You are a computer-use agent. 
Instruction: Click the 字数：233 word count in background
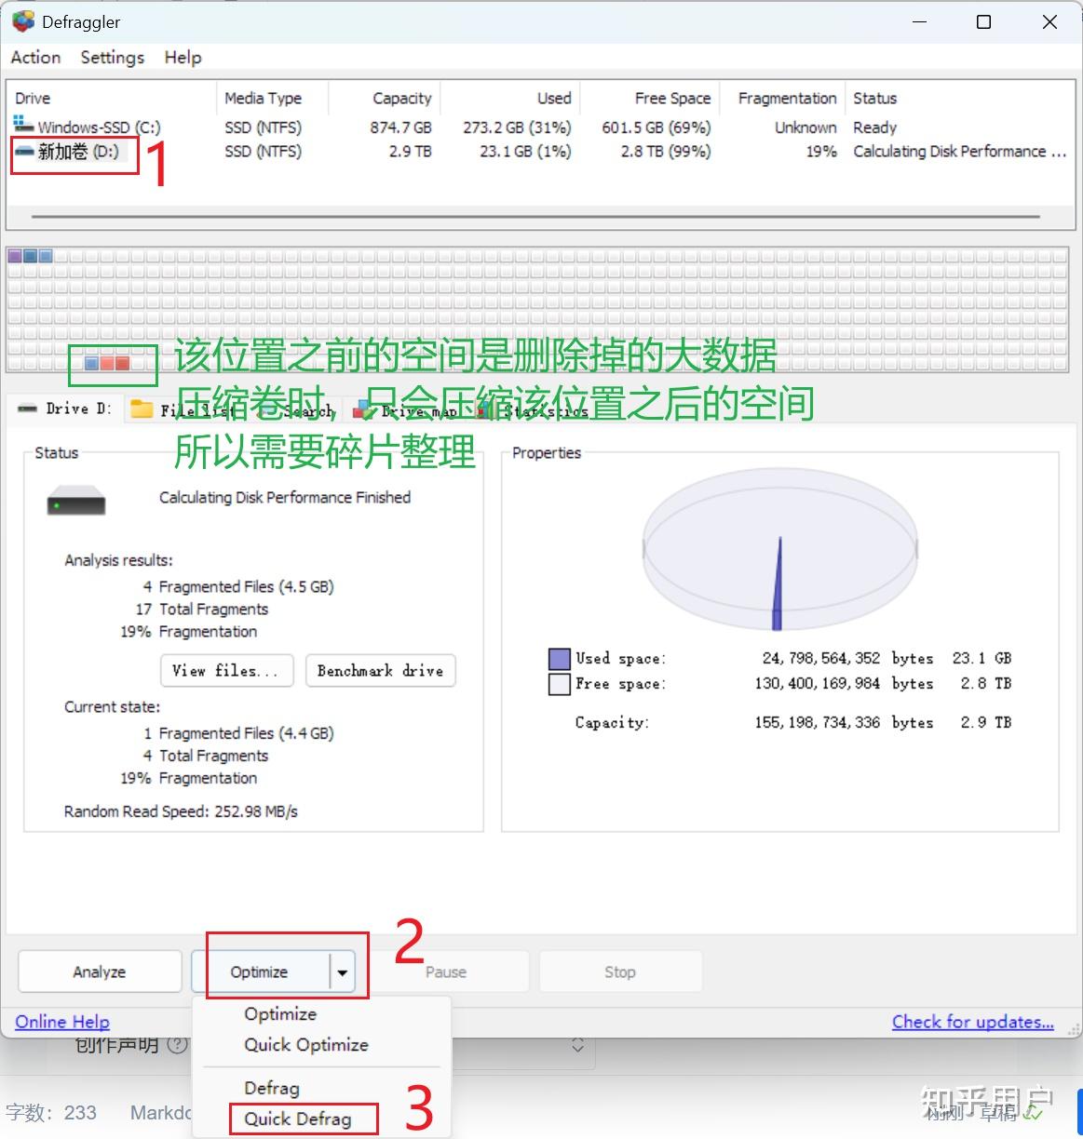point(51,1113)
